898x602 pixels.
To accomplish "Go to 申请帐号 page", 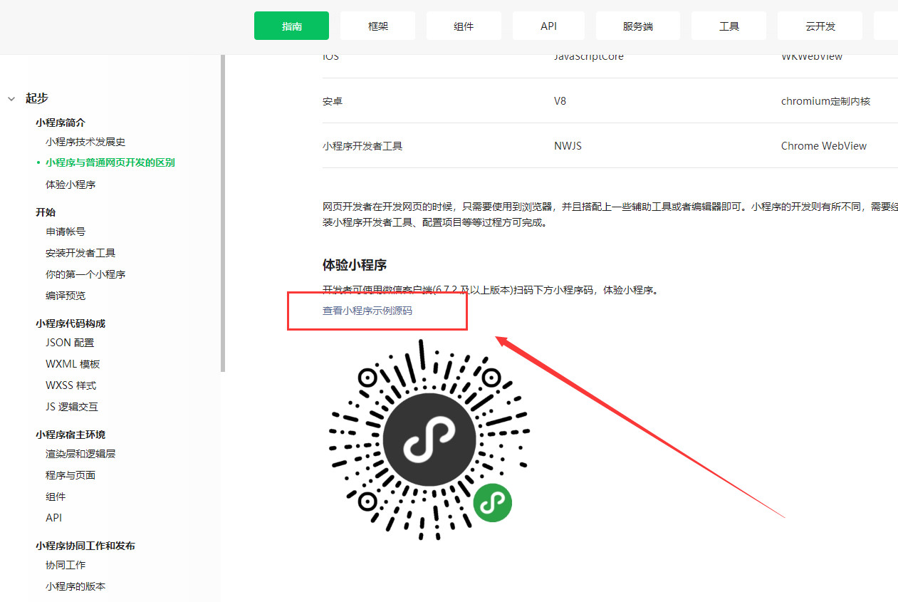I will pos(66,232).
